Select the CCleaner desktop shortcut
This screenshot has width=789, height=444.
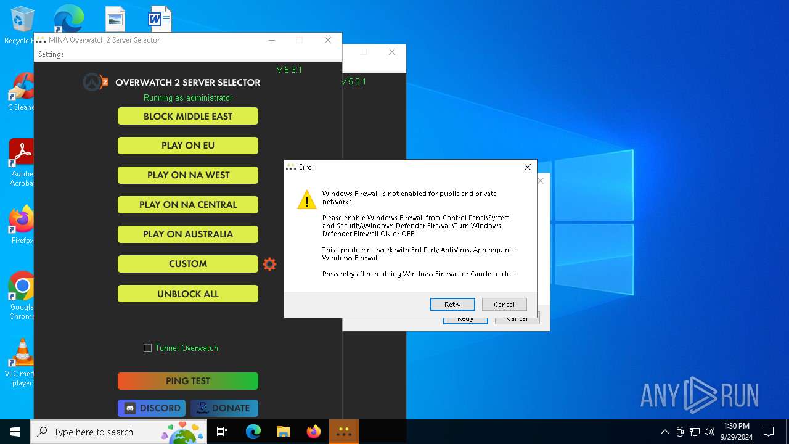tap(23, 92)
